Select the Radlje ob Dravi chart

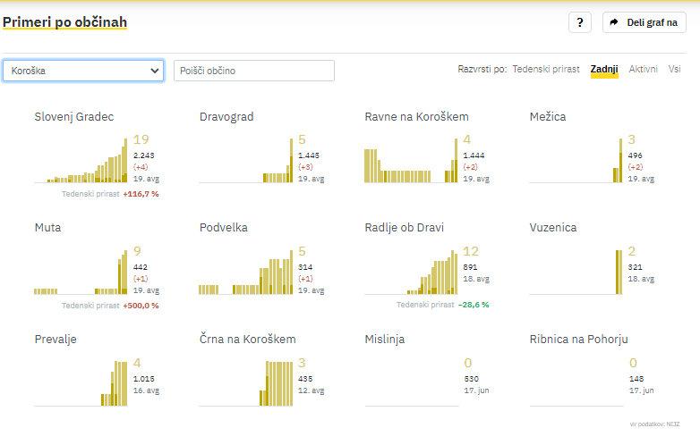coord(411,272)
